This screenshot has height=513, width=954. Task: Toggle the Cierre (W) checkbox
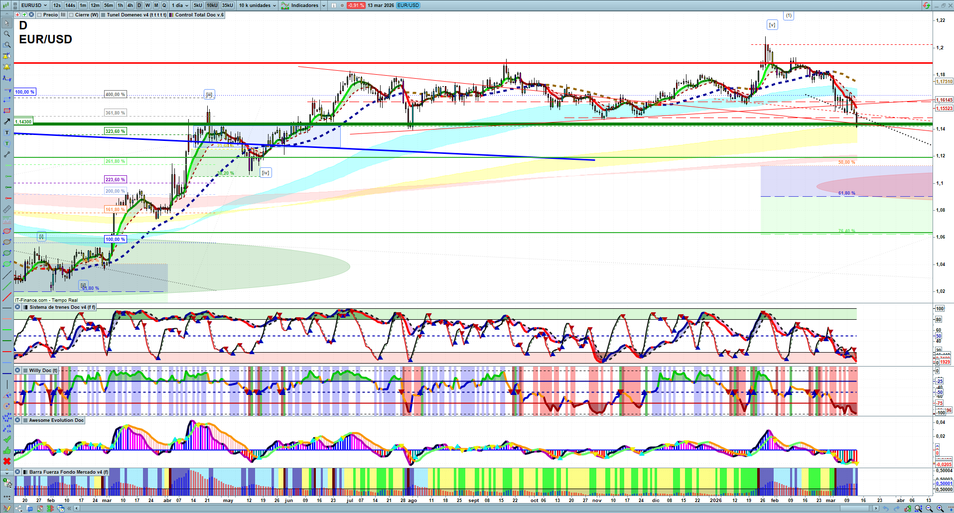click(x=72, y=15)
